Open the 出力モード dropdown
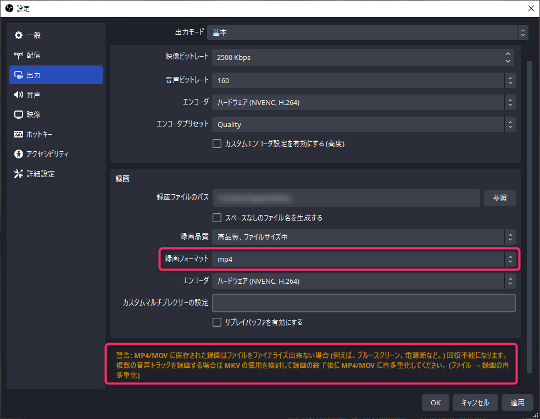Screen dimensions: 540x419 [x=367, y=32]
